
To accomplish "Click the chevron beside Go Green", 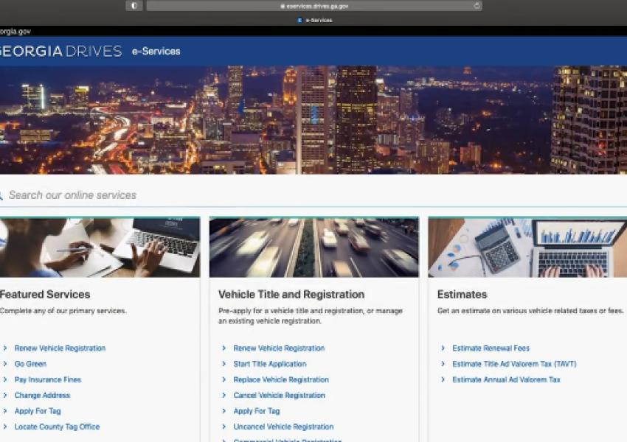I will coord(6,363).
